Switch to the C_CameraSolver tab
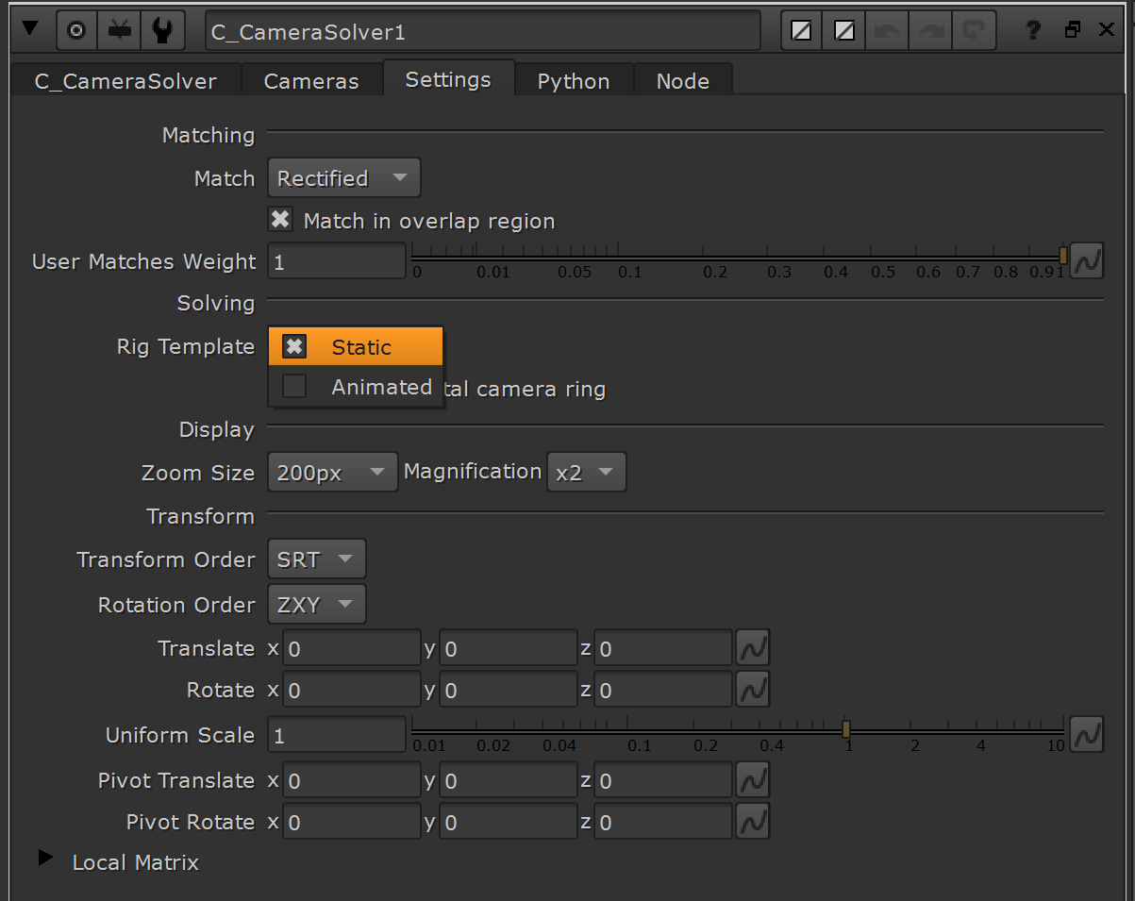Image resolution: width=1135 pixels, height=901 pixels. coord(125,81)
